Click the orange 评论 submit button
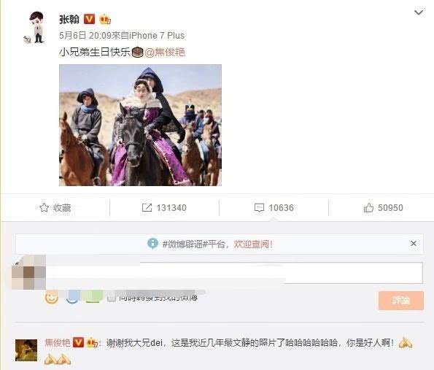The width and height of the screenshot is (434, 370). 401,300
